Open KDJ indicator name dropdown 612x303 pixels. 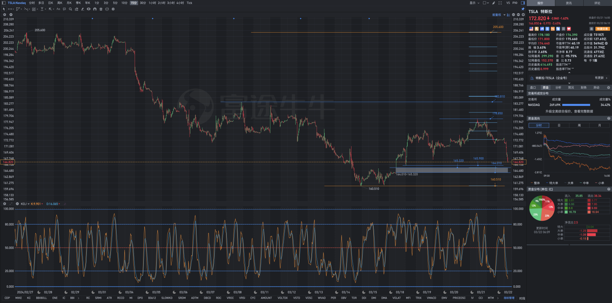tap(25, 204)
